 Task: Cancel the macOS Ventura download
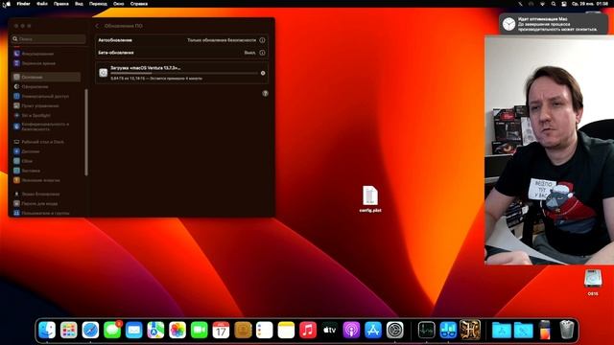tap(263, 73)
